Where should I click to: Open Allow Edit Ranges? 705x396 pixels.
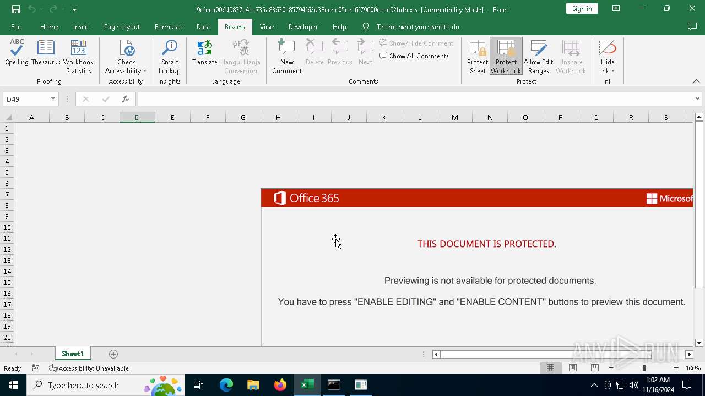pos(538,57)
